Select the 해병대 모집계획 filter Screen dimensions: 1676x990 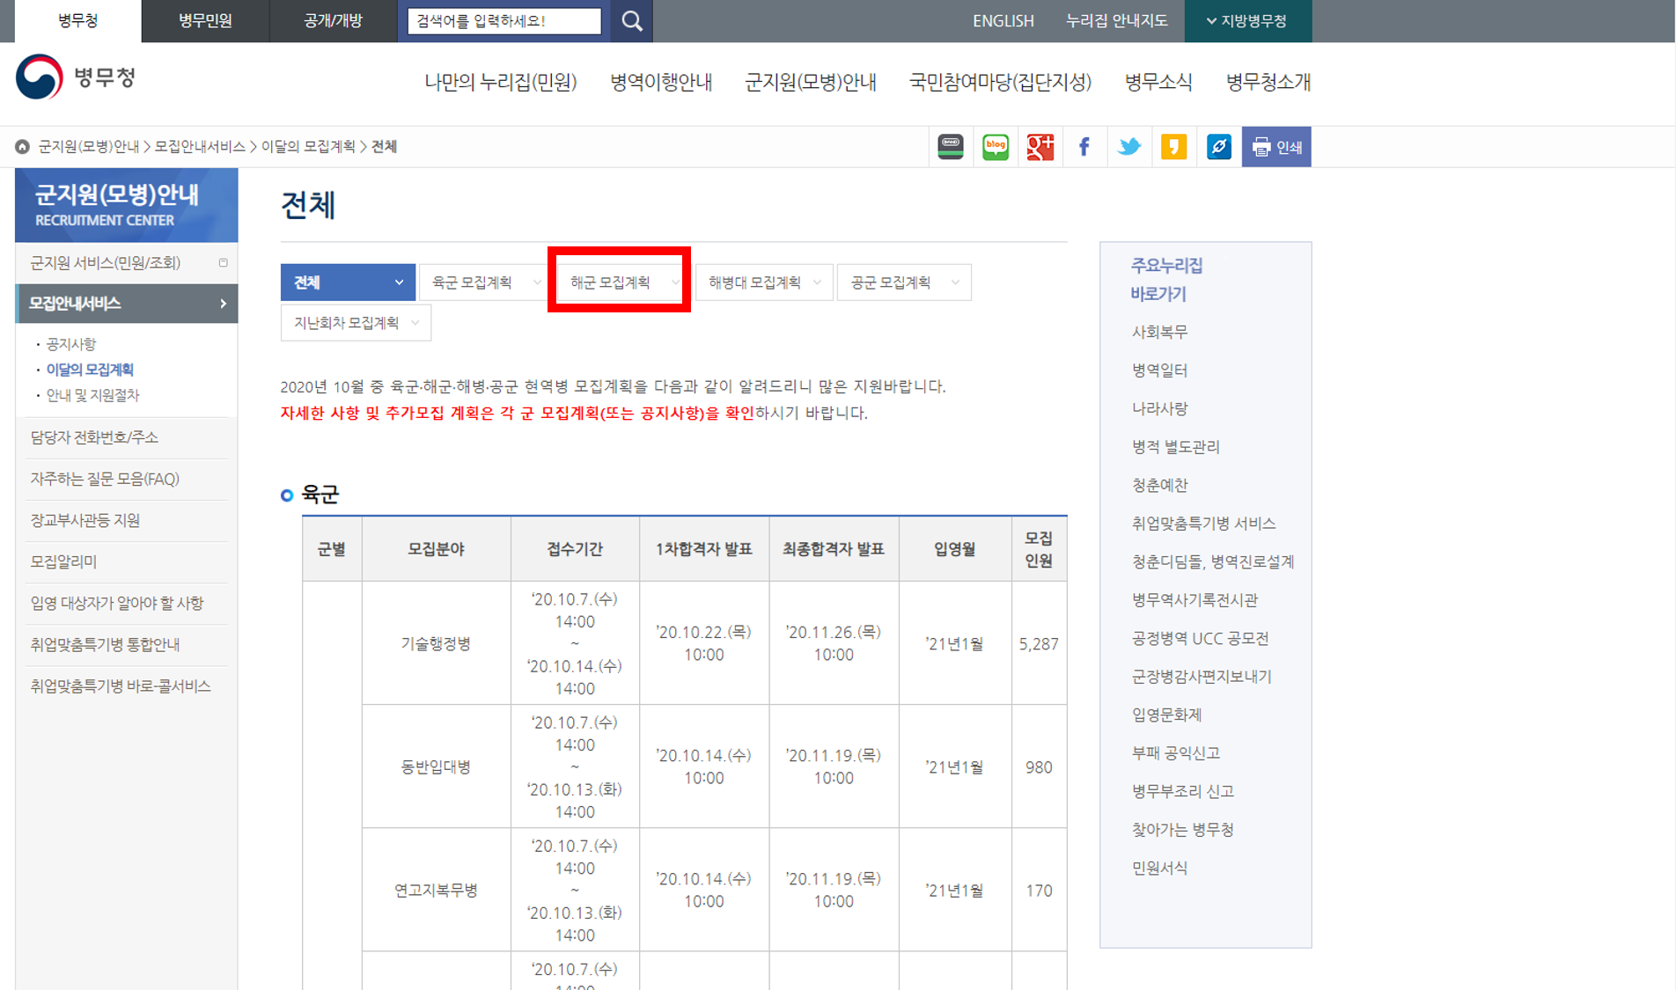pyautogui.click(x=762, y=282)
